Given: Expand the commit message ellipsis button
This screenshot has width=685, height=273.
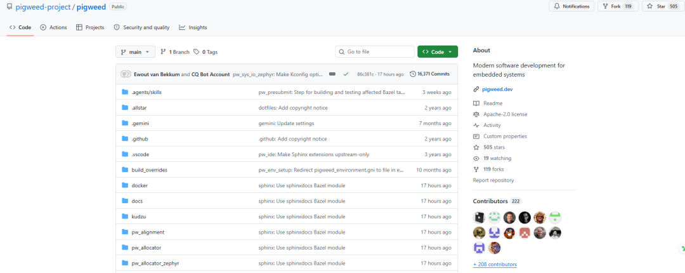Looking at the screenshot, I should pos(332,74).
